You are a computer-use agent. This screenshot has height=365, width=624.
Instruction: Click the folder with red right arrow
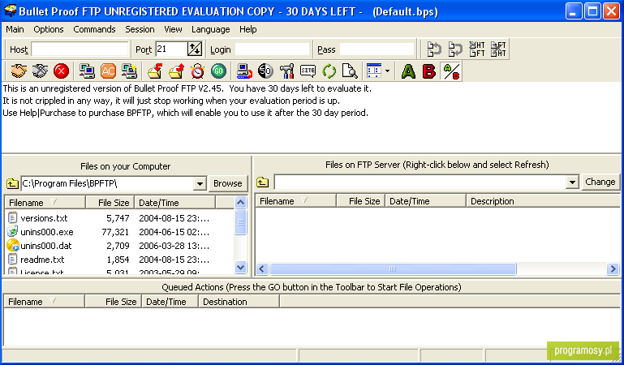pyautogui.click(x=176, y=71)
